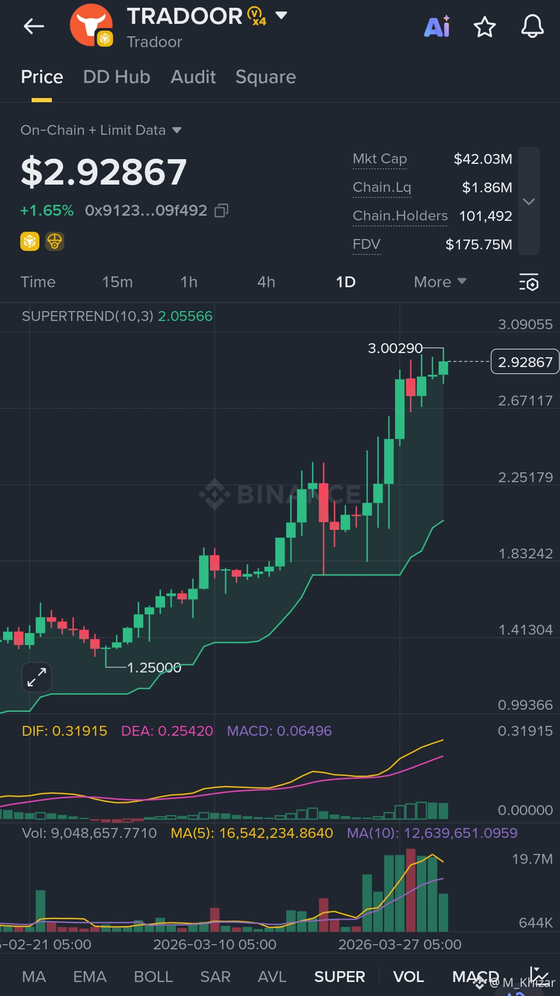Tap the Mkt Cap label
The image size is (560, 996).
380,159
